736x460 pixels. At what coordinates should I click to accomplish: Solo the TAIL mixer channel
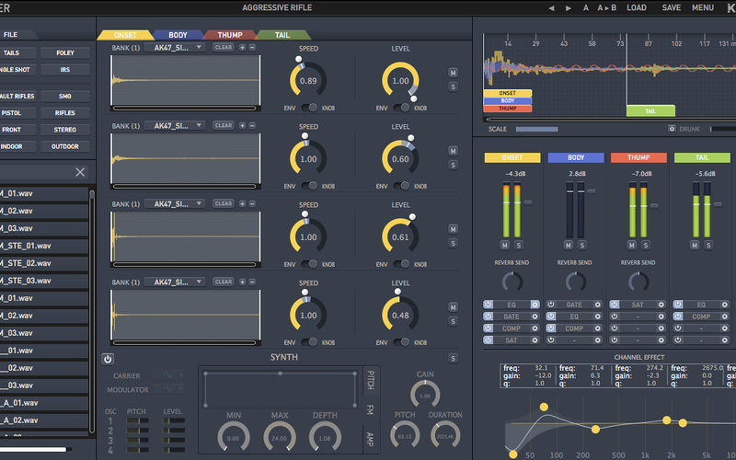pos(708,245)
